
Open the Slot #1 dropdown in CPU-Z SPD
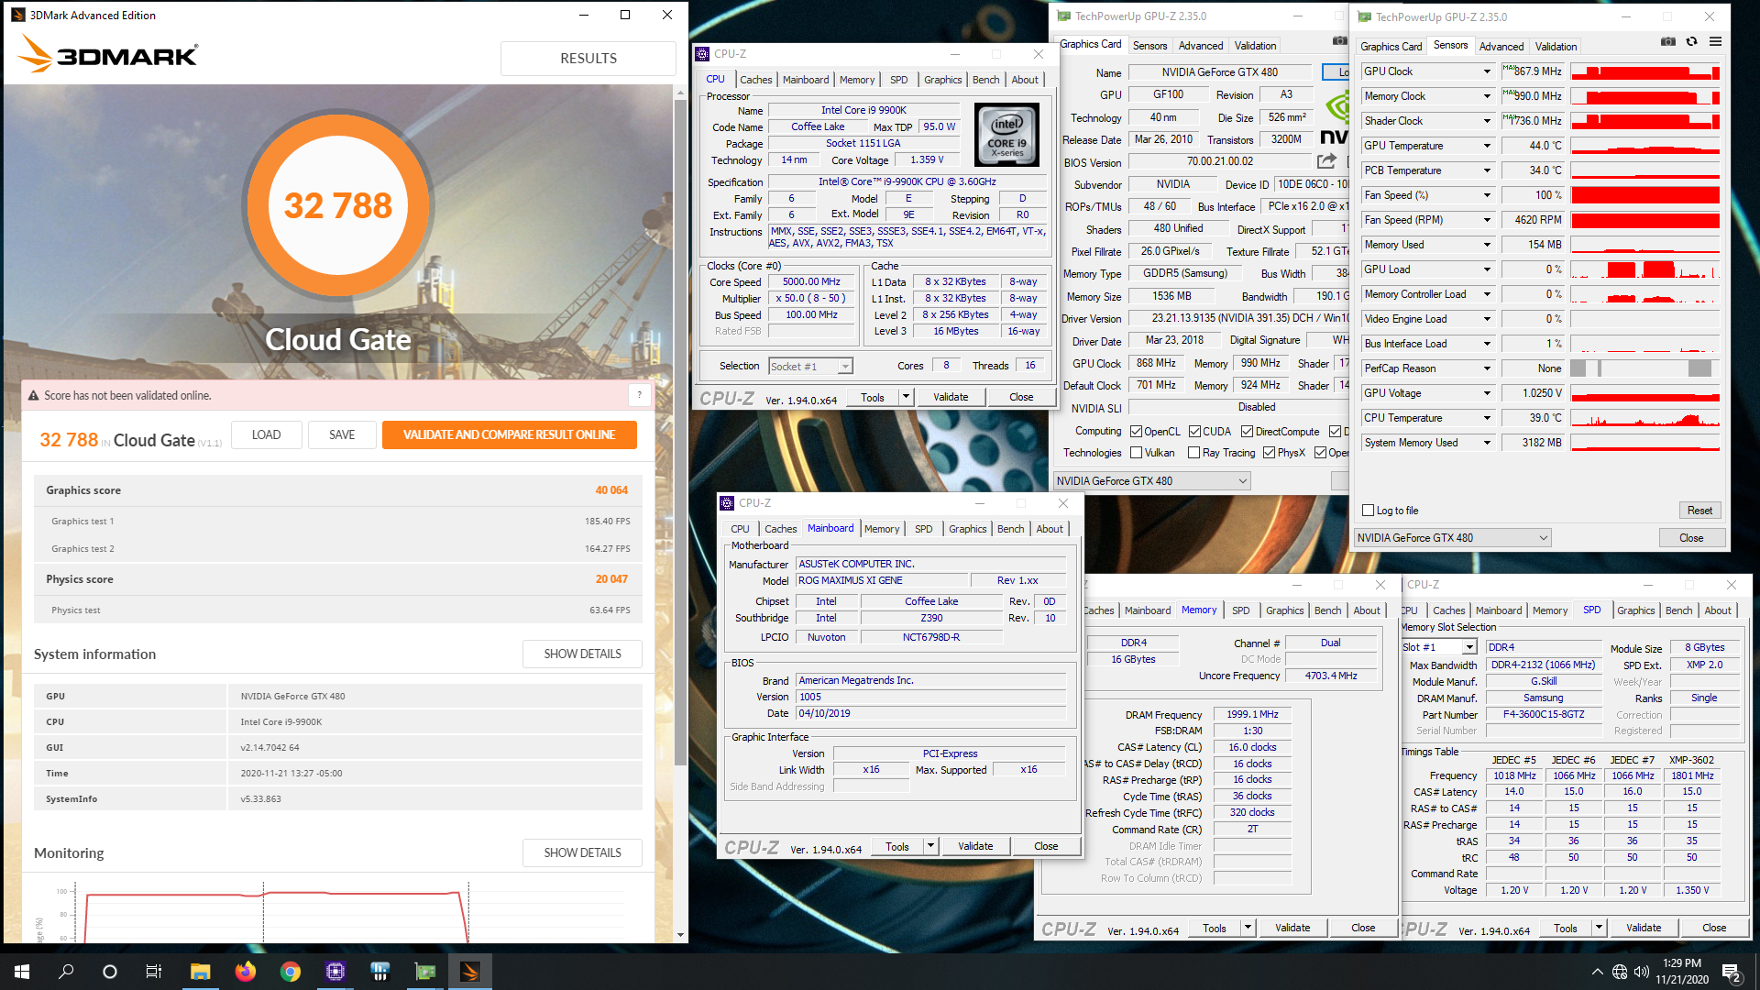tap(1469, 647)
